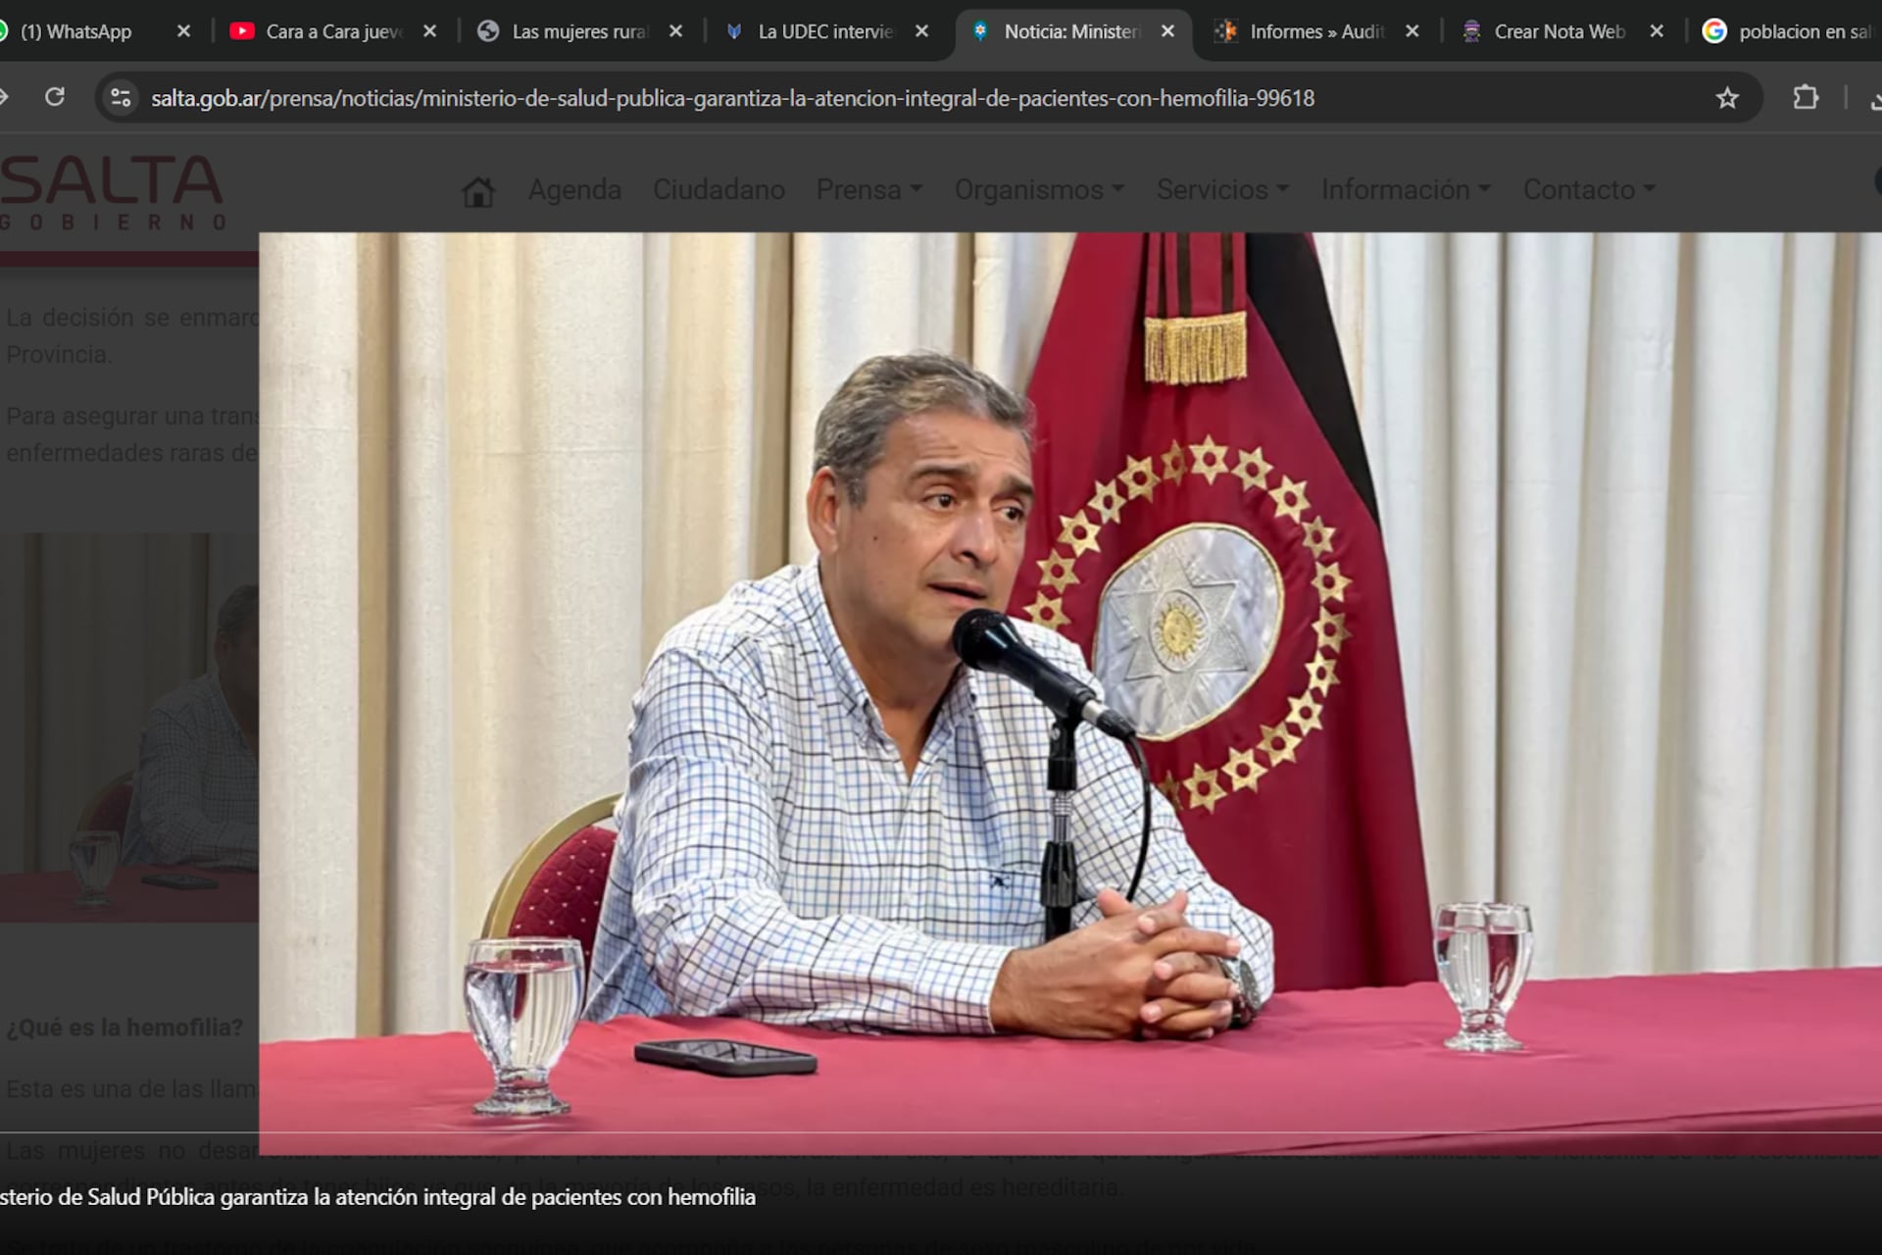
Task: Expand the Prensa dropdown menu
Action: 869,189
